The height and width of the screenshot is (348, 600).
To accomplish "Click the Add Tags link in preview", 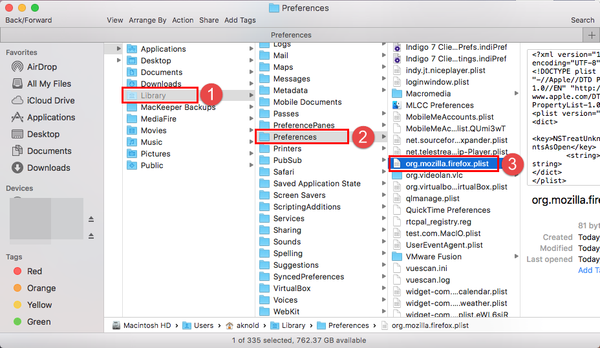I will (588, 270).
